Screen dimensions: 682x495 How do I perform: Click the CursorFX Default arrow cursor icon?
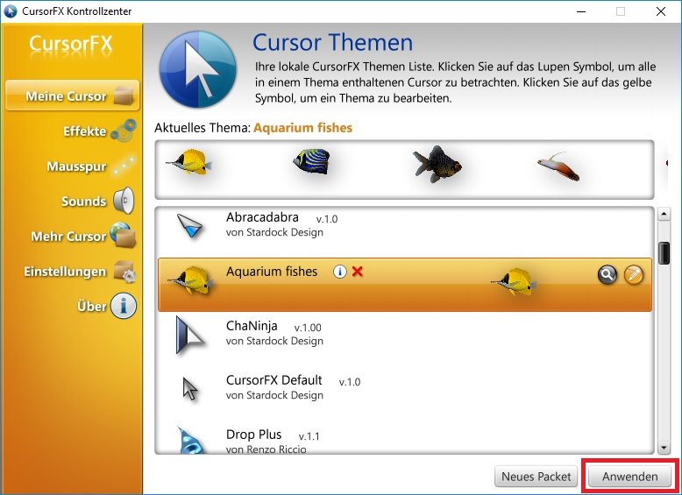coord(190,388)
